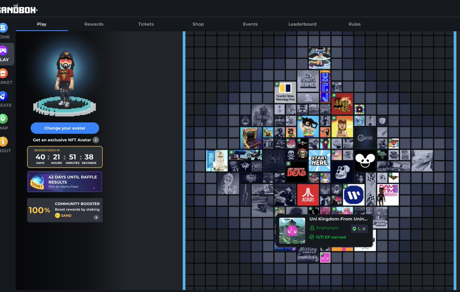Image resolution: width=460 pixels, height=292 pixels.
Task: Select the Empire map tile
Action: [x=365, y=138]
